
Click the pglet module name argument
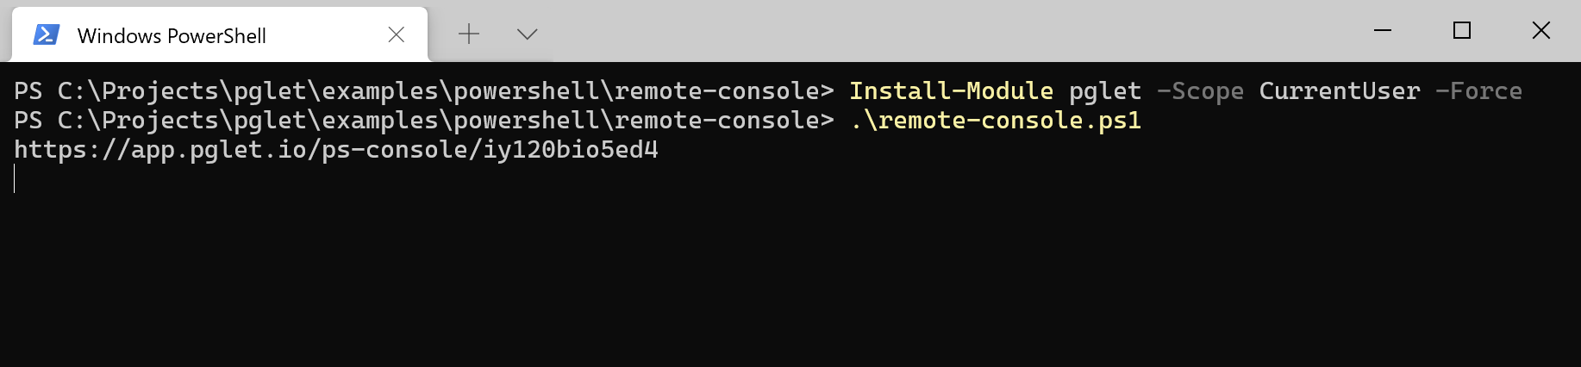pyautogui.click(x=1104, y=91)
